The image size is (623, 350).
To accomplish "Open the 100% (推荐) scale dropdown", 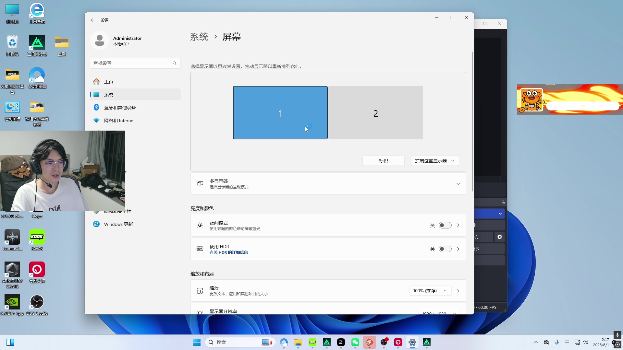I will point(430,291).
